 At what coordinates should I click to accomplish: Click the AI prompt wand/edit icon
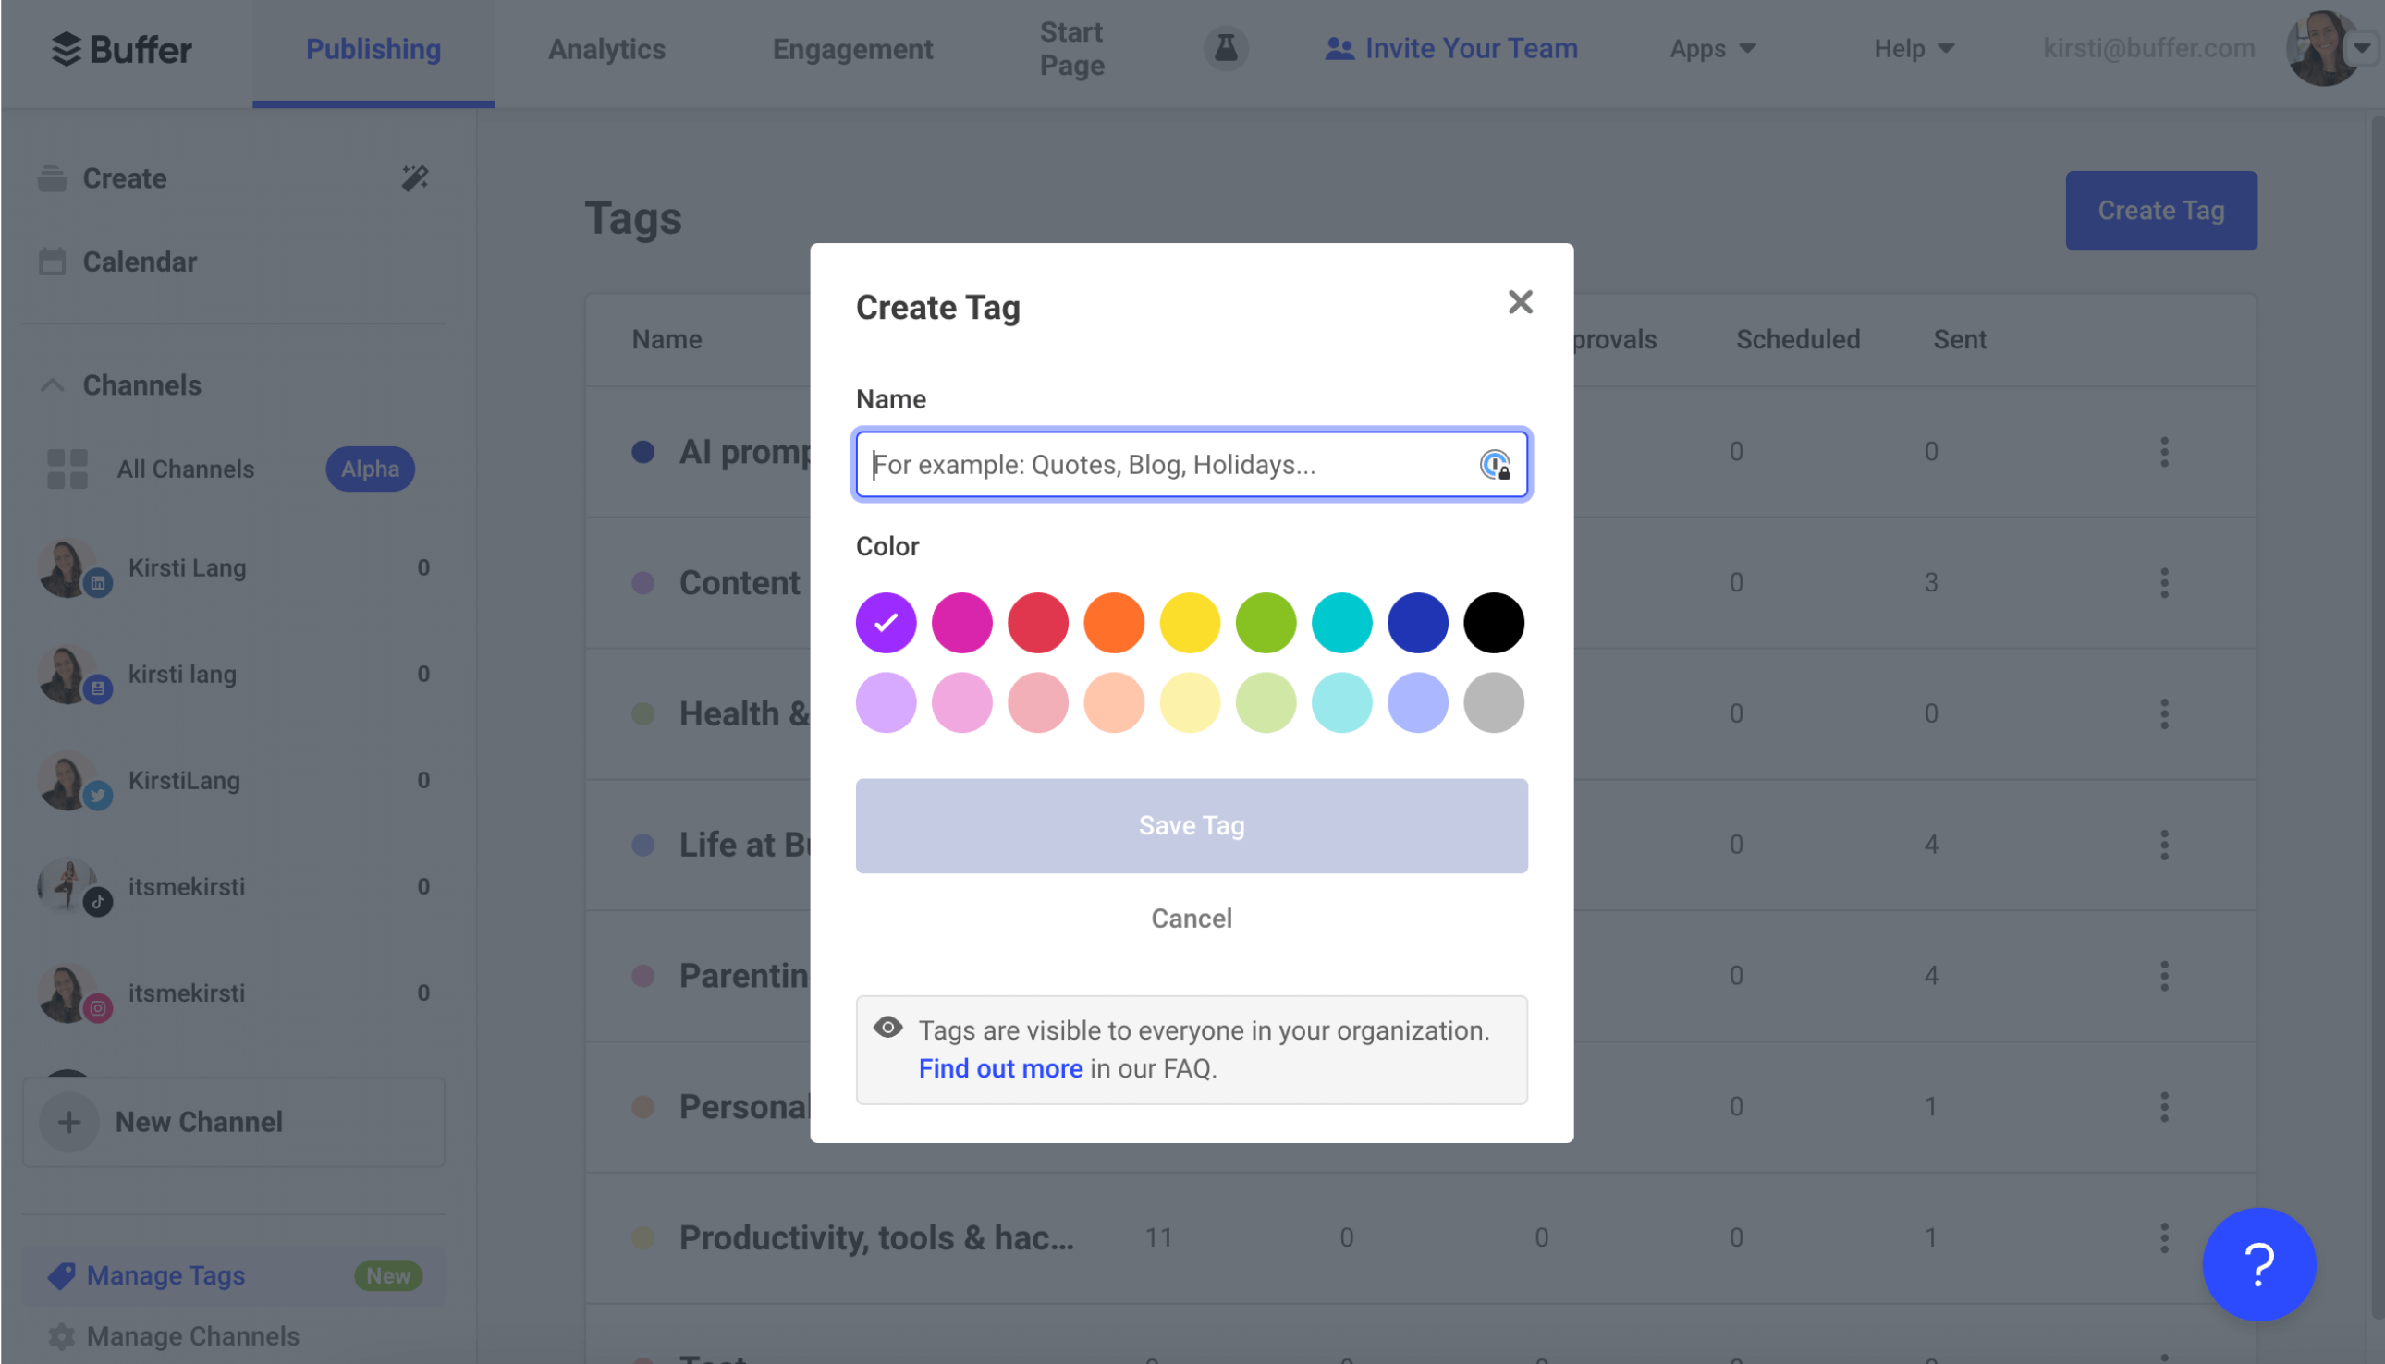(x=414, y=177)
